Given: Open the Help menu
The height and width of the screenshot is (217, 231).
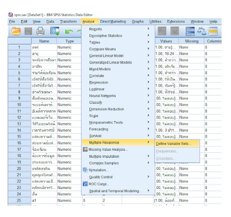Looking at the screenshot, I should (x=213, y=21).
